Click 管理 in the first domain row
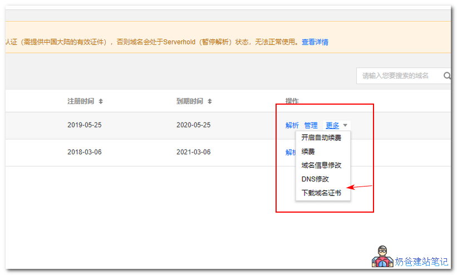Screen dimensions: 457x275 (x=311, y=125)
